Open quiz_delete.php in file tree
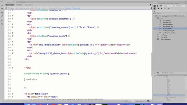The width and height of the screenshot is (187, 105). (x=168, y=24)
